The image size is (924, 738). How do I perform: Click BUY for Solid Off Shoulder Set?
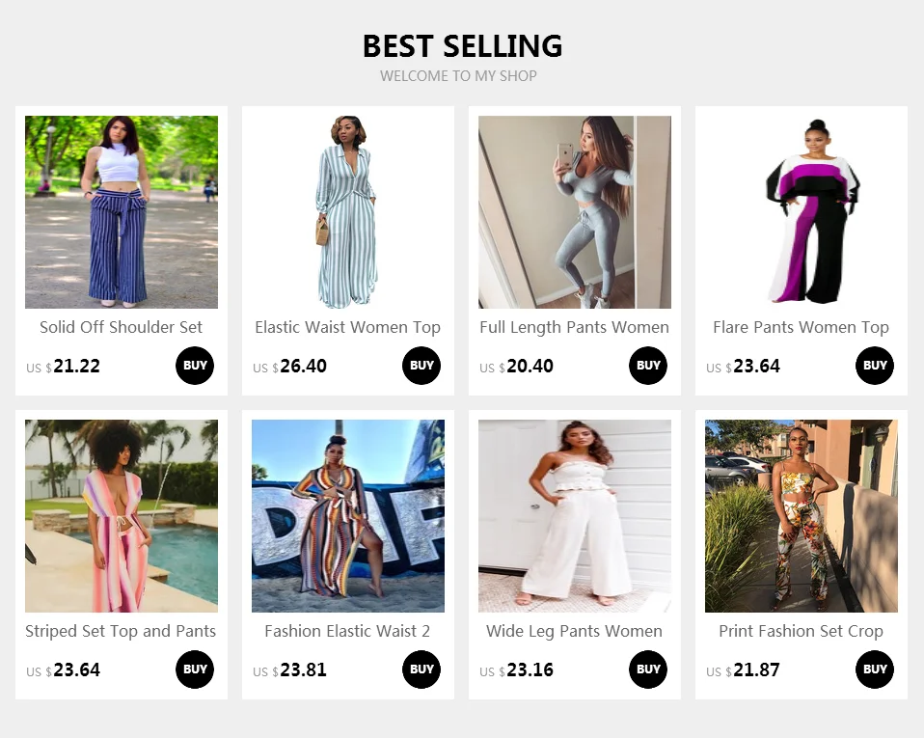click(x=195, y=366)
